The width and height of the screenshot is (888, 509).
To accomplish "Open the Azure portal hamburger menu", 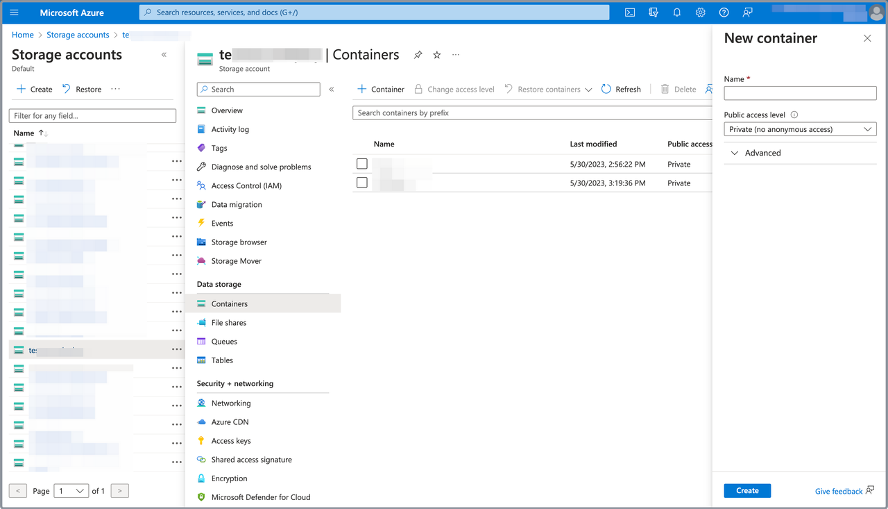I will pos(15,12).
